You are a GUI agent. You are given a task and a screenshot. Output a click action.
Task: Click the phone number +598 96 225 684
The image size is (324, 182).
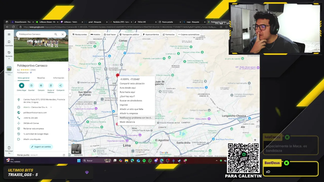coord(30,118)
